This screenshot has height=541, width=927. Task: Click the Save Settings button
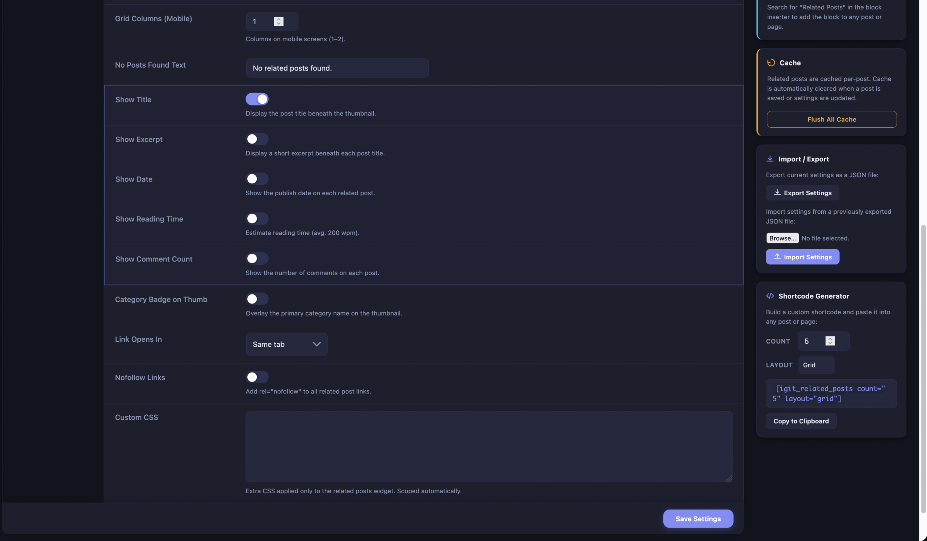[698, 519]
